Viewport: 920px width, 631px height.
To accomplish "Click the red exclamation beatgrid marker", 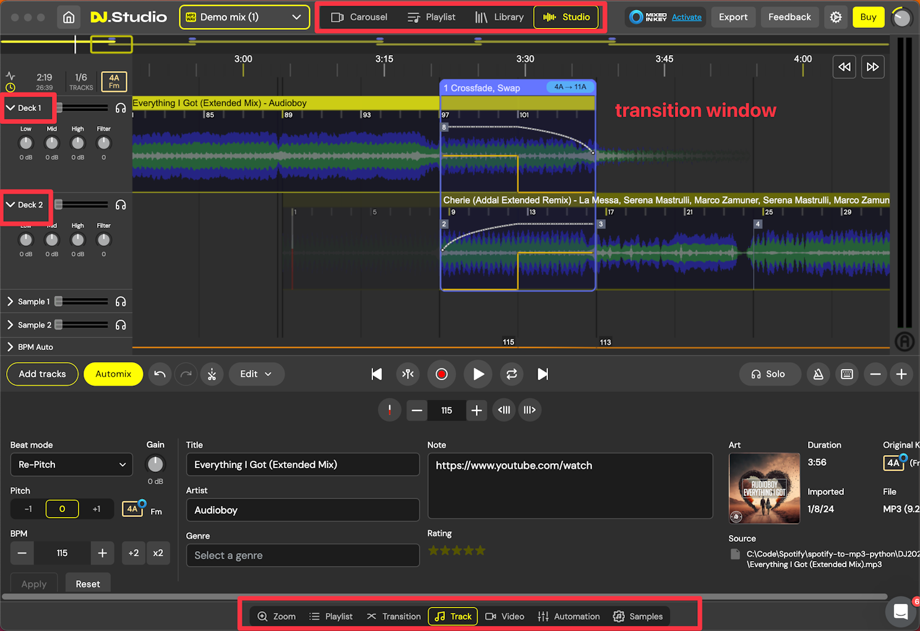I will pyautogui.click(x=390, y=410).
